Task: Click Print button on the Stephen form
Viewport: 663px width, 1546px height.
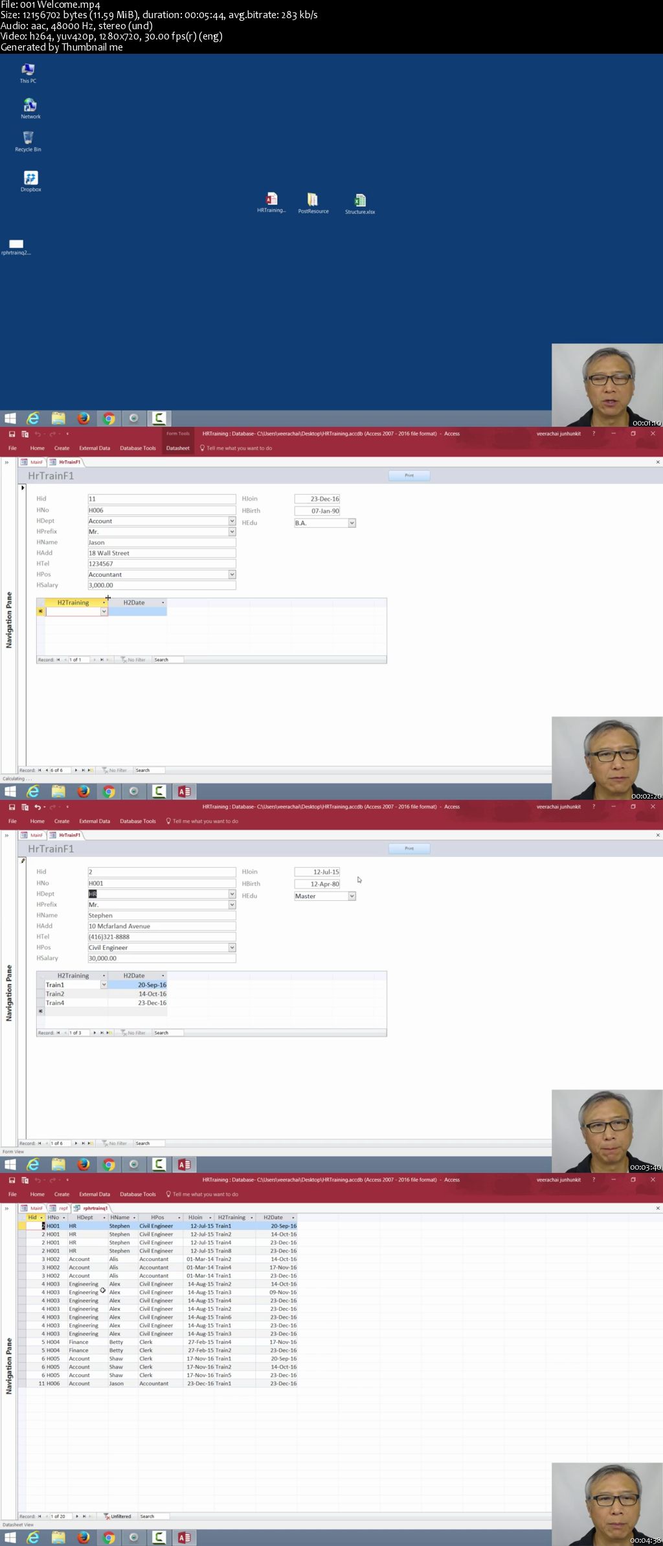Action: 409,848
